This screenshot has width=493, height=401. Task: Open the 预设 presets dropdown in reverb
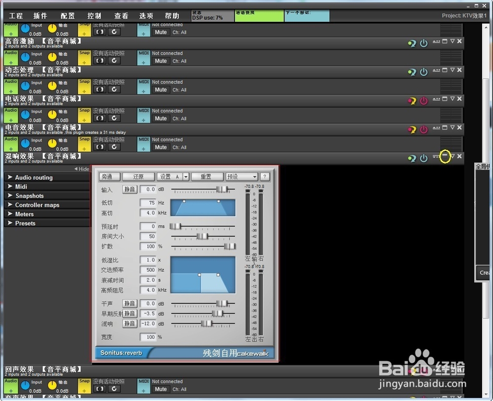(x=242, y=177)
